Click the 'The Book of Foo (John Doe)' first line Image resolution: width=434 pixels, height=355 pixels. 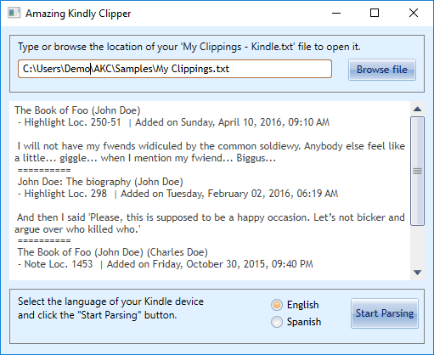(77, 110)
